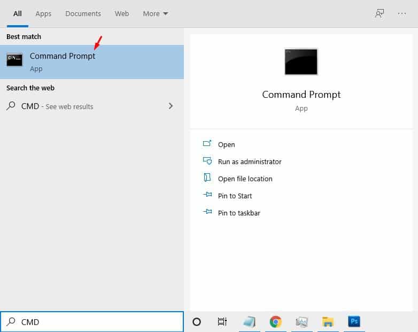The image size is (418, 332).
Task: Open CMD See web results
Action: coord(92,106)
